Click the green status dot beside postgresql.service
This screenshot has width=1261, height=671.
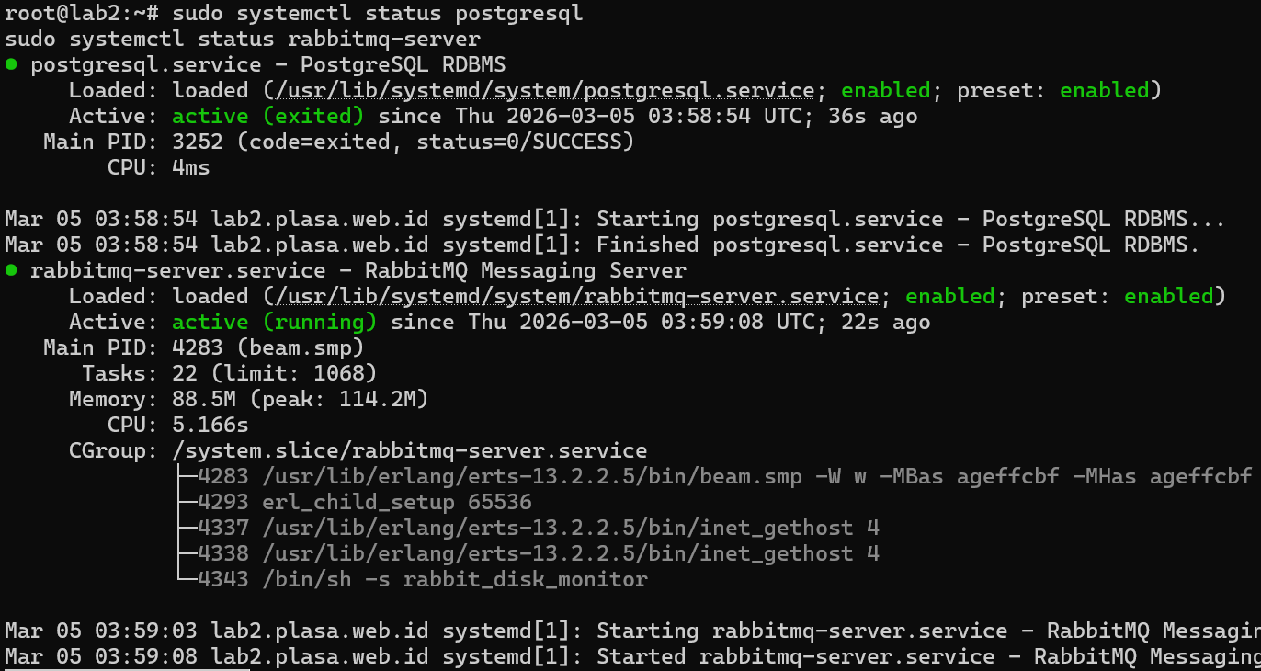(11, 65)
